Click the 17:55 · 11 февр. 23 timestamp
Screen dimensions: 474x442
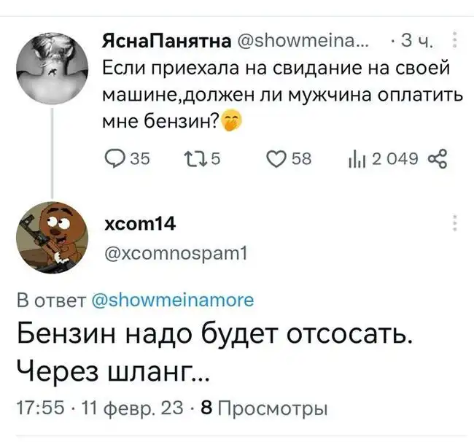pyautogui.click(x=100, y=407)
